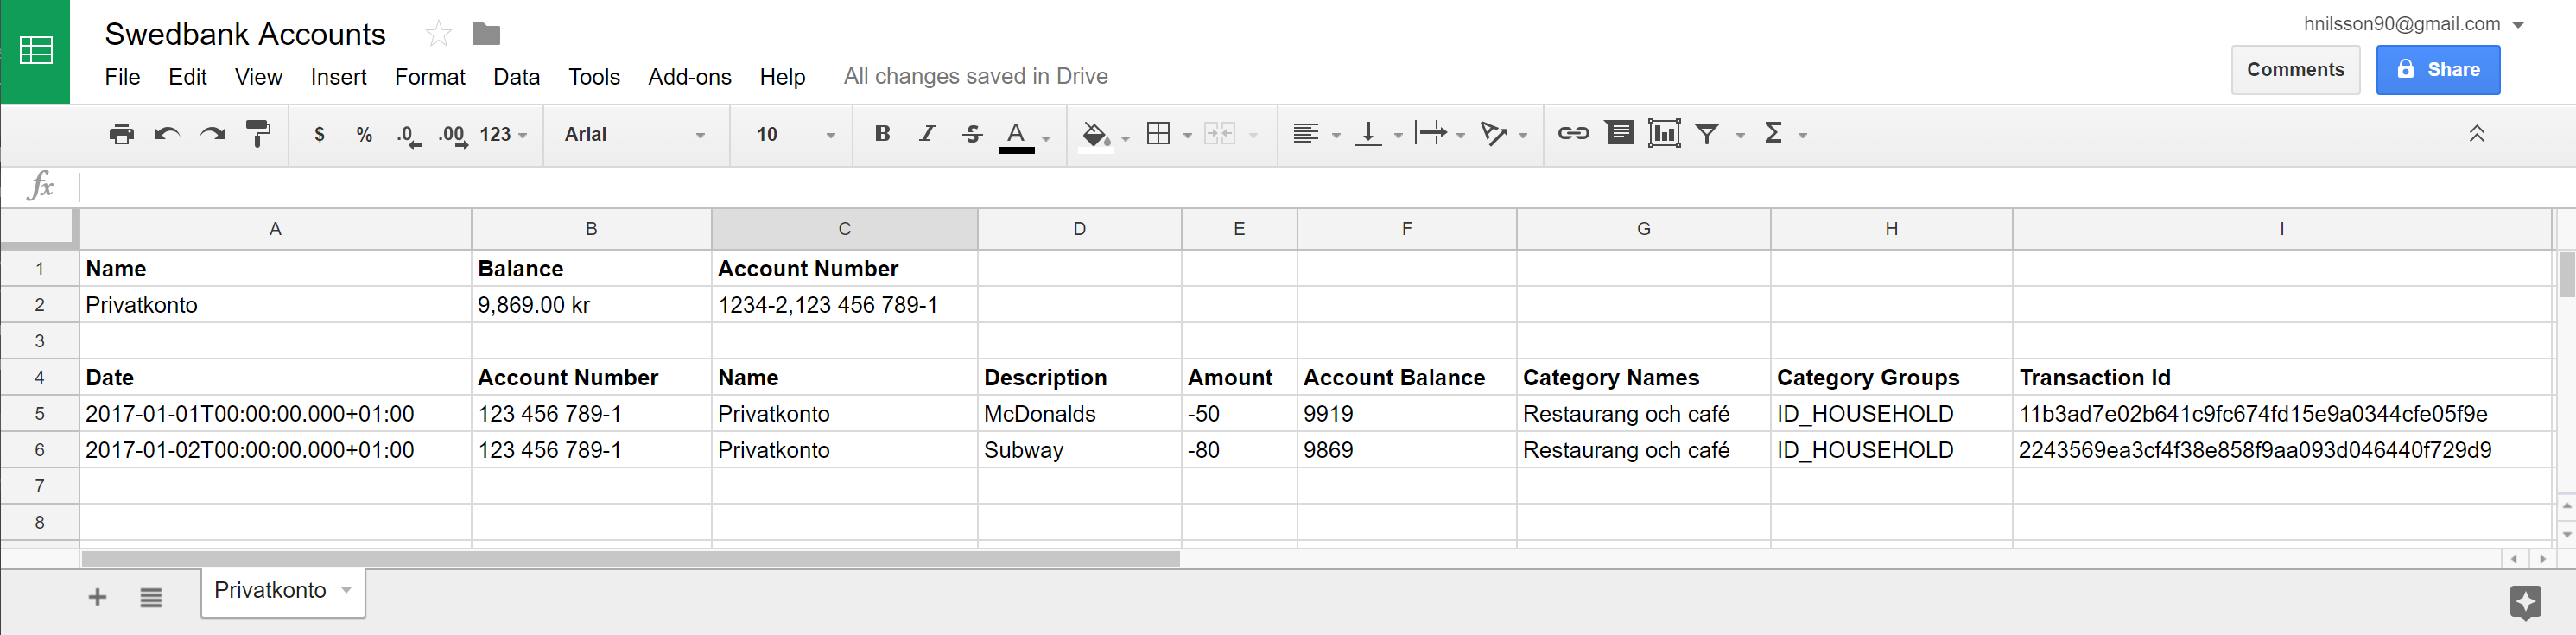The width and height of the screenshot is (2576, 635).
Task: Select column C header
Action: [x=844, y=229]
